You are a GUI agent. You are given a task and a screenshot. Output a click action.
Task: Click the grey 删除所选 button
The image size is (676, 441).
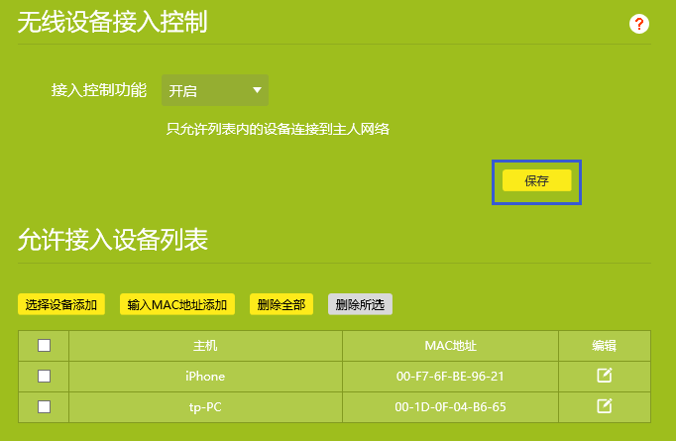360,304
